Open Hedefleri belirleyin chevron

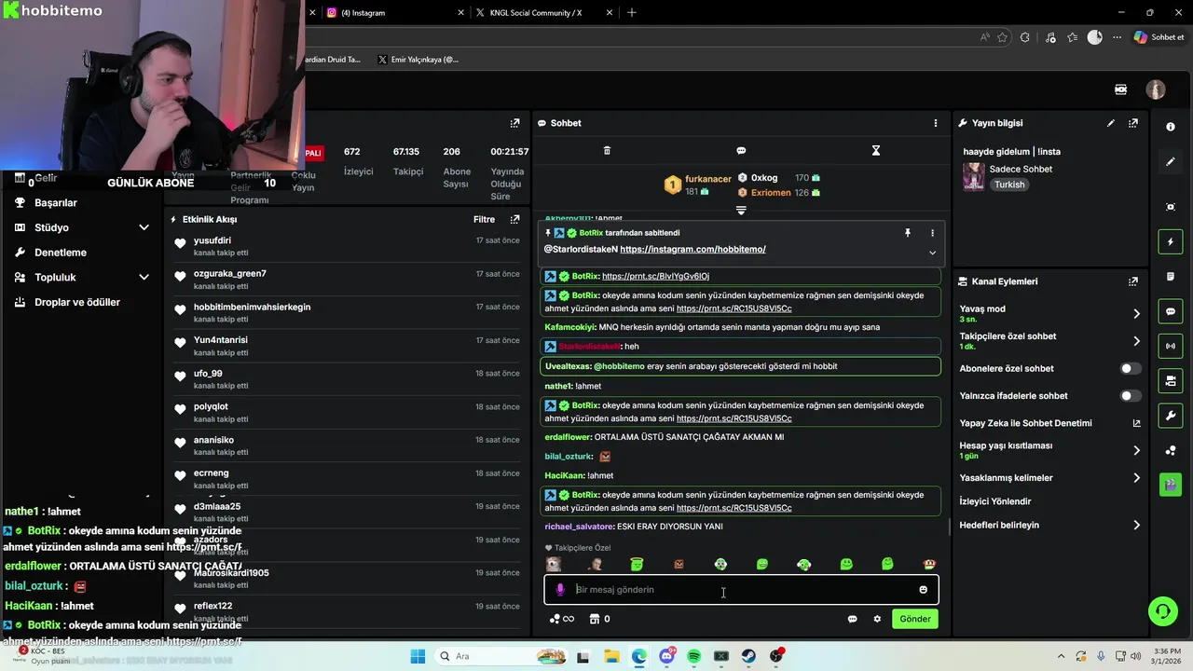coord(1136,526)
